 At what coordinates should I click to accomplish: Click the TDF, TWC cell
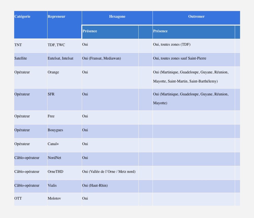[x=56, y=45]
